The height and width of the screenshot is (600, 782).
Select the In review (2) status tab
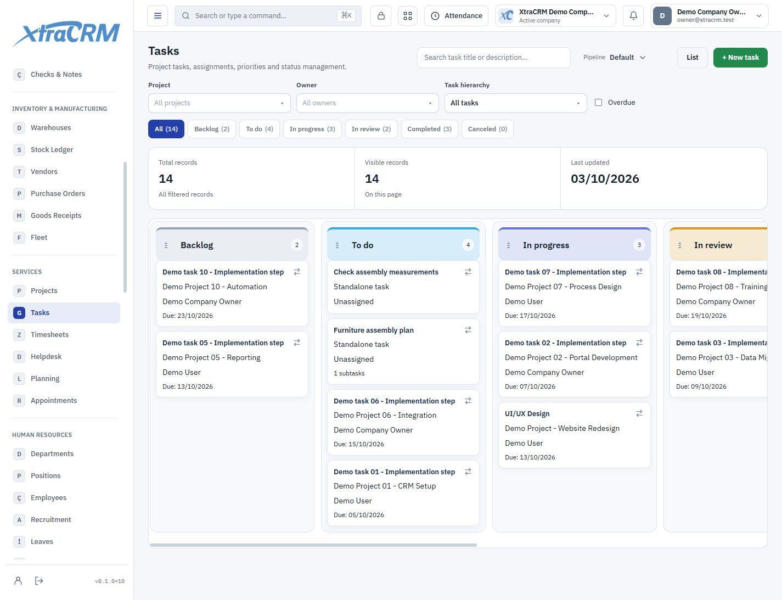372,129
